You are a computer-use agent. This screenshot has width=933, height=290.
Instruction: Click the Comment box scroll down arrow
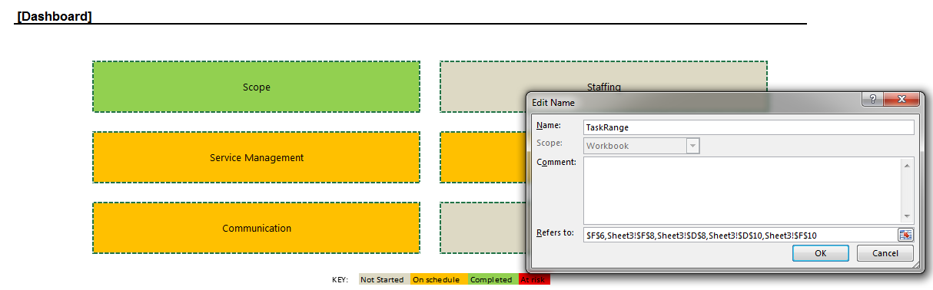pos(908,216)
